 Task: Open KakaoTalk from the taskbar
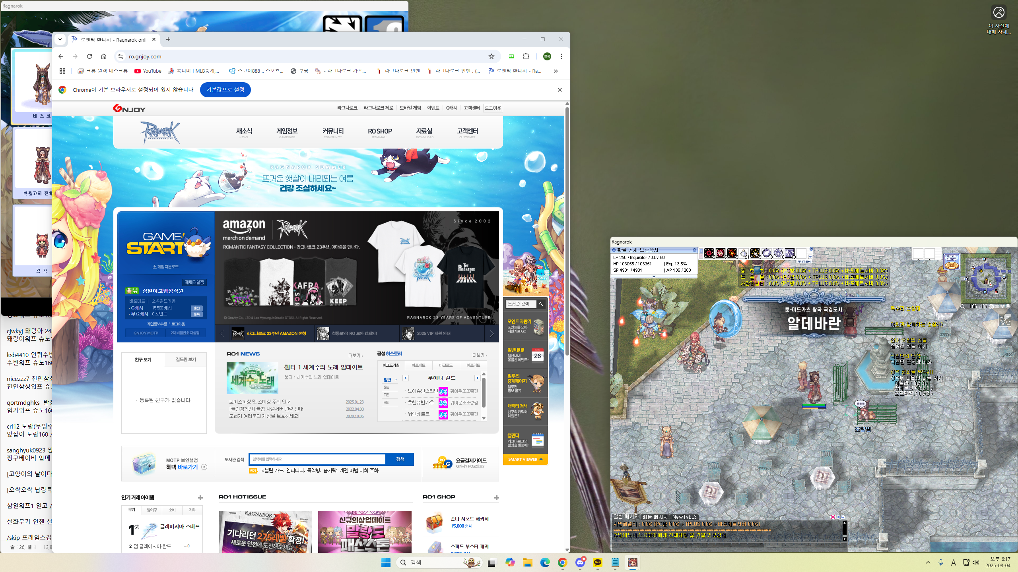click(x=598, y=562)
